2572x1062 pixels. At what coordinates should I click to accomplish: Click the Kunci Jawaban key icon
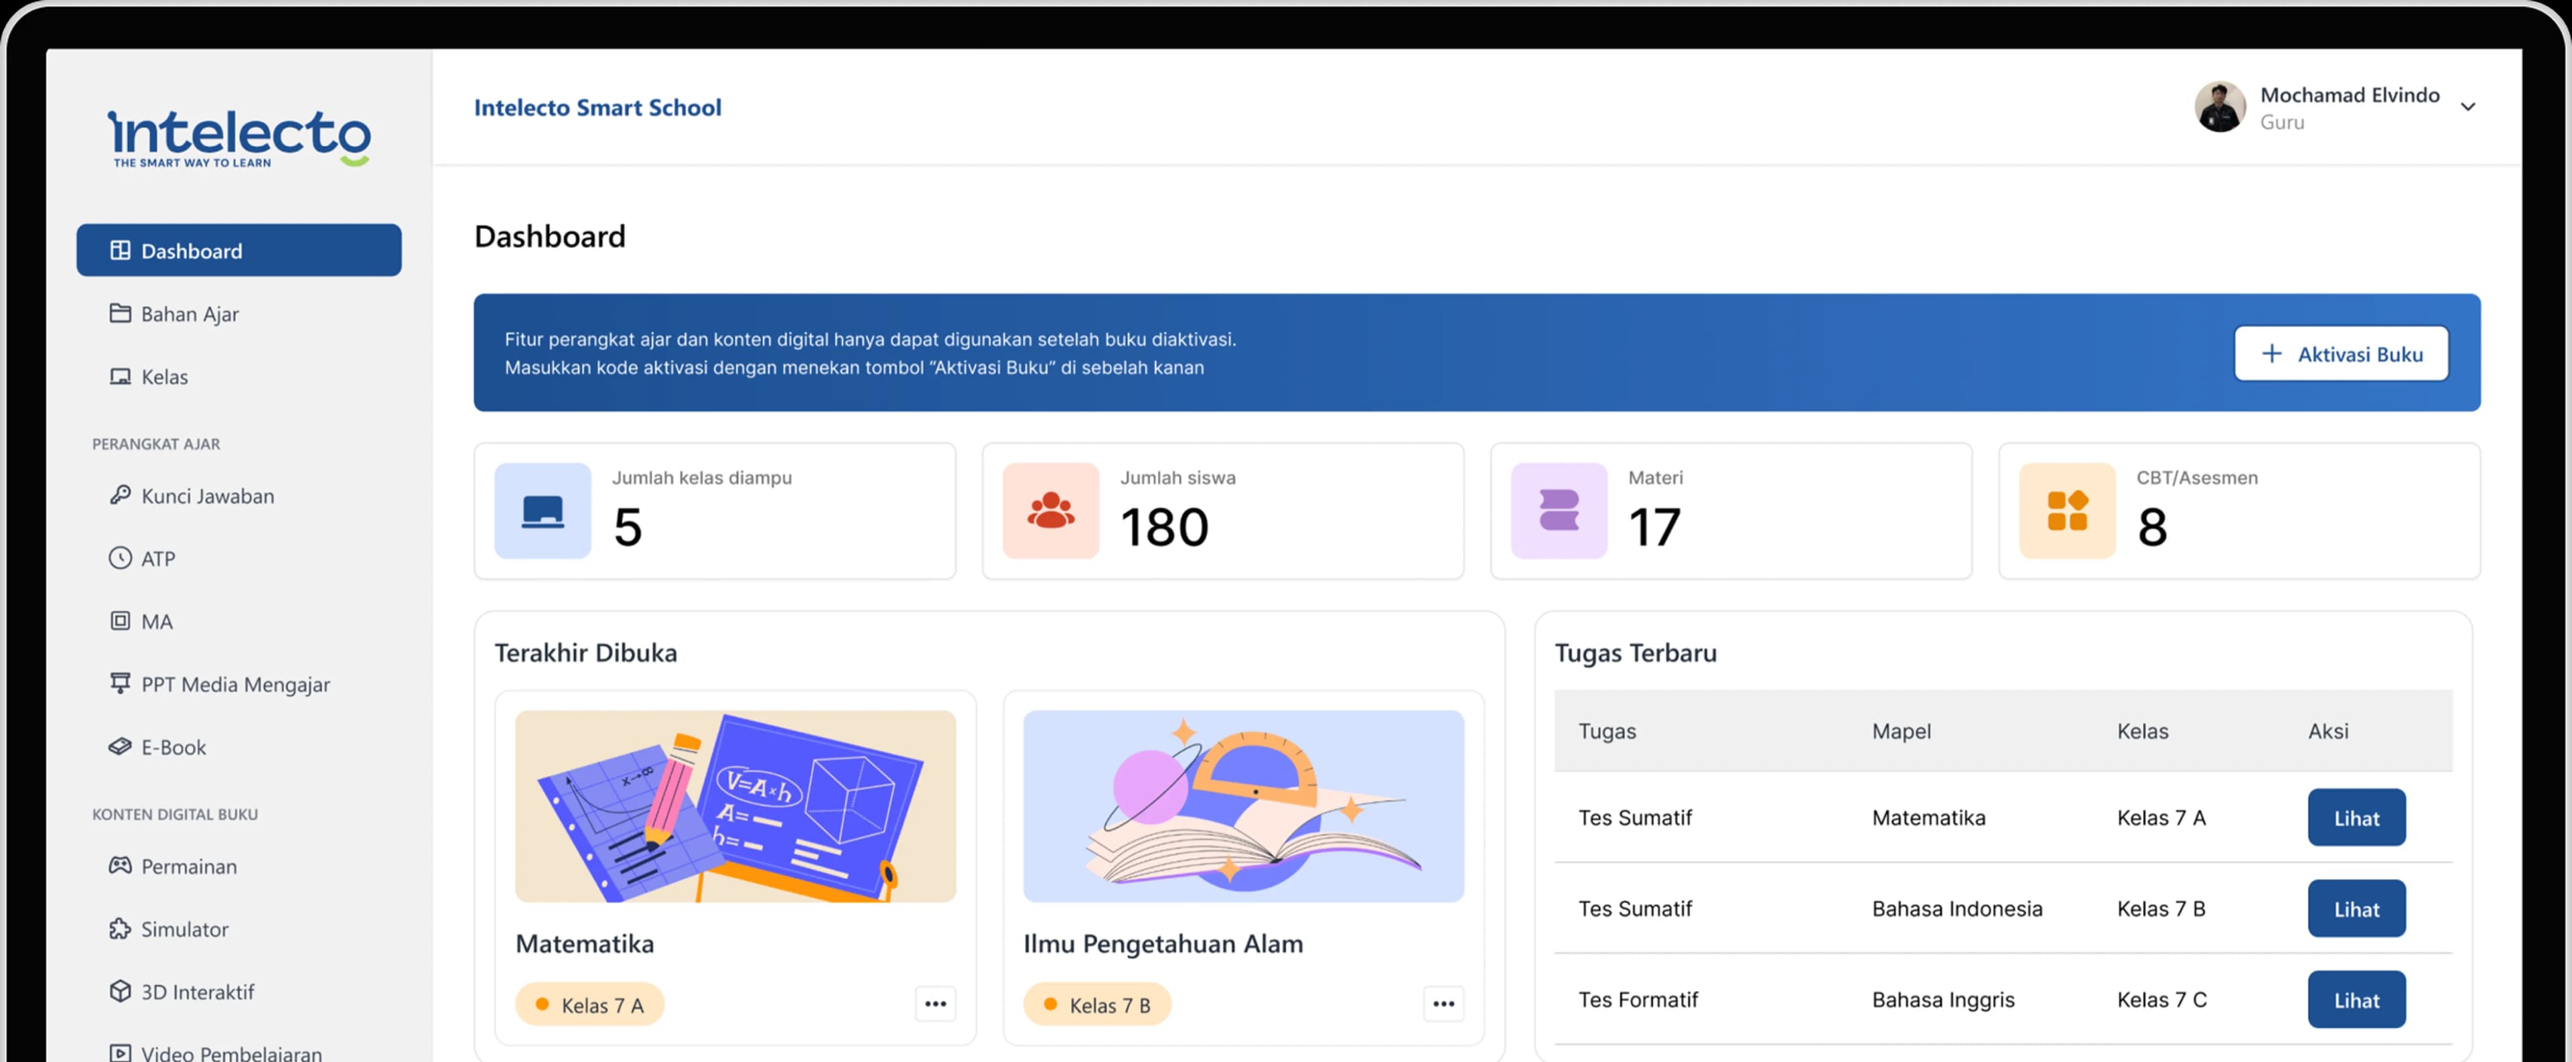pos(120,496)
